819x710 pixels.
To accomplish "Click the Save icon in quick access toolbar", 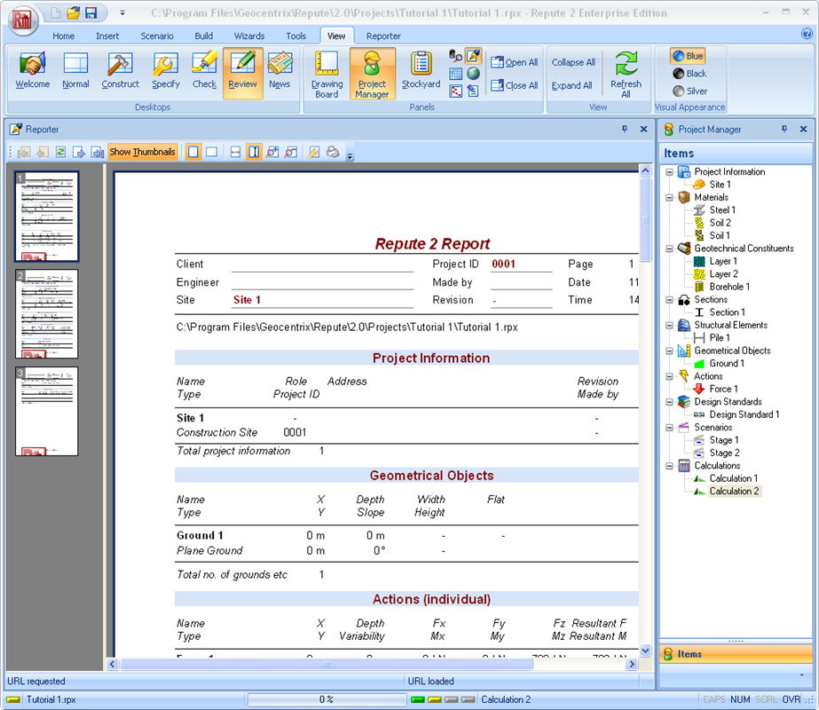I will pos(91,12).
